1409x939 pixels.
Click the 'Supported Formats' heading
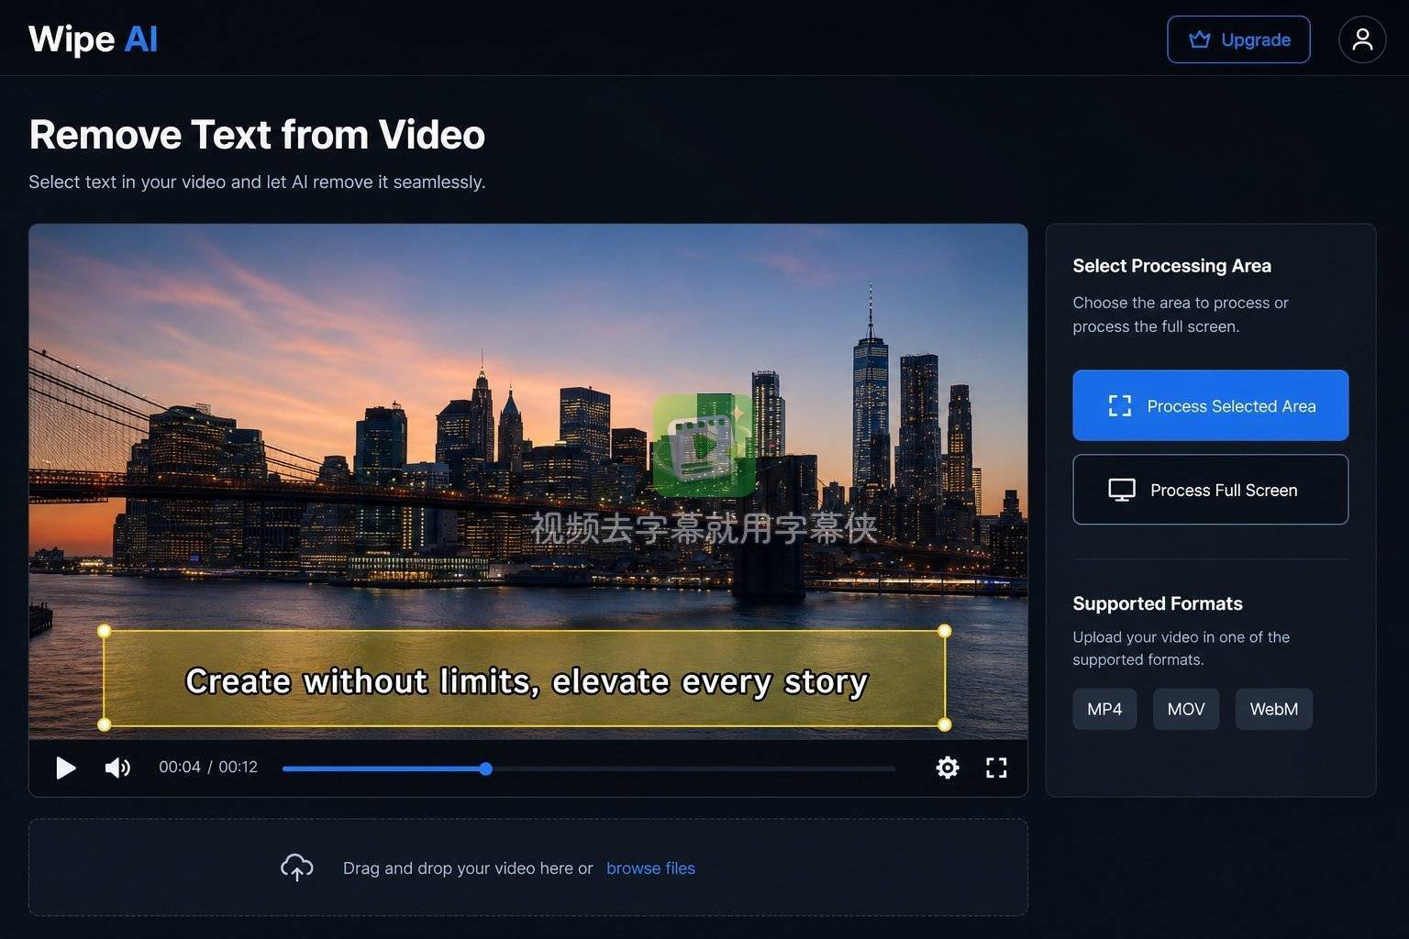[x=1158, y=603]
